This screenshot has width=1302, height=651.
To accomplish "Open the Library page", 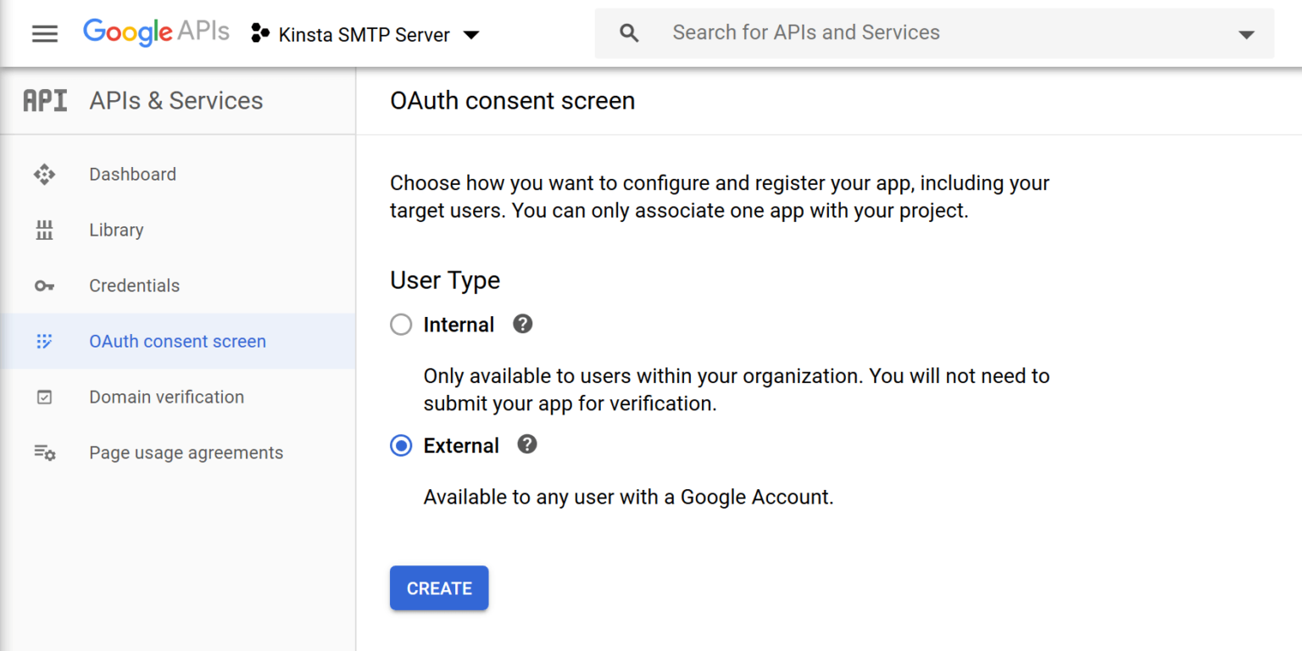I will point(116,230).
